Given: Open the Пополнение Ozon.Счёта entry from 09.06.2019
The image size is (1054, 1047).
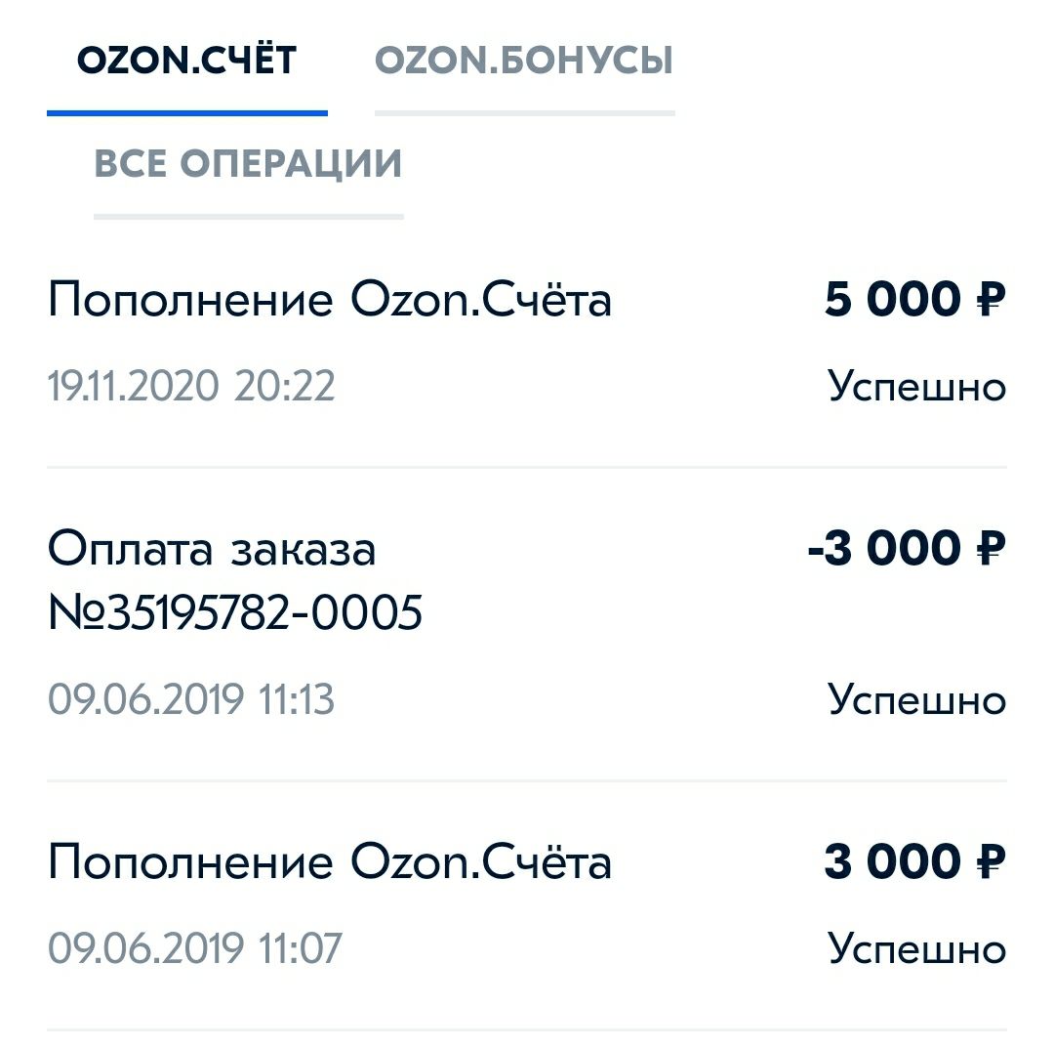Looking at the screenshot, I should click(330, 863).
